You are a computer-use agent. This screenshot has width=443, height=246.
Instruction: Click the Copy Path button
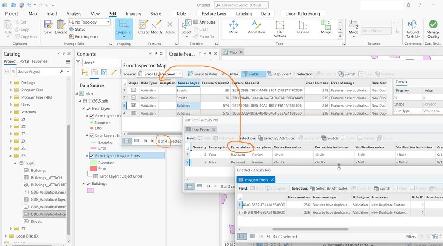point(26,37)
